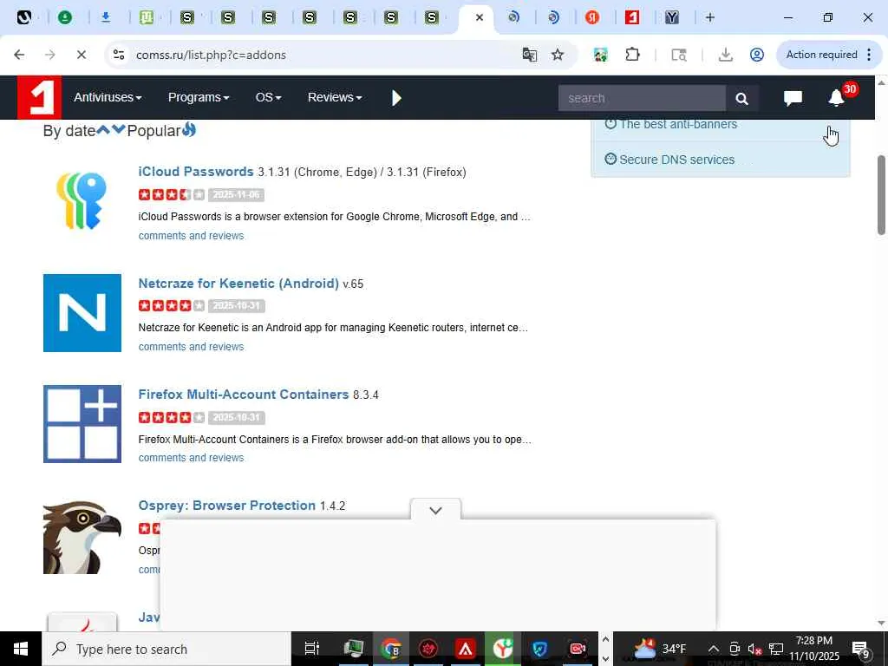Stop loading the page with X button
888x666 pixels.
pos(81,55)
